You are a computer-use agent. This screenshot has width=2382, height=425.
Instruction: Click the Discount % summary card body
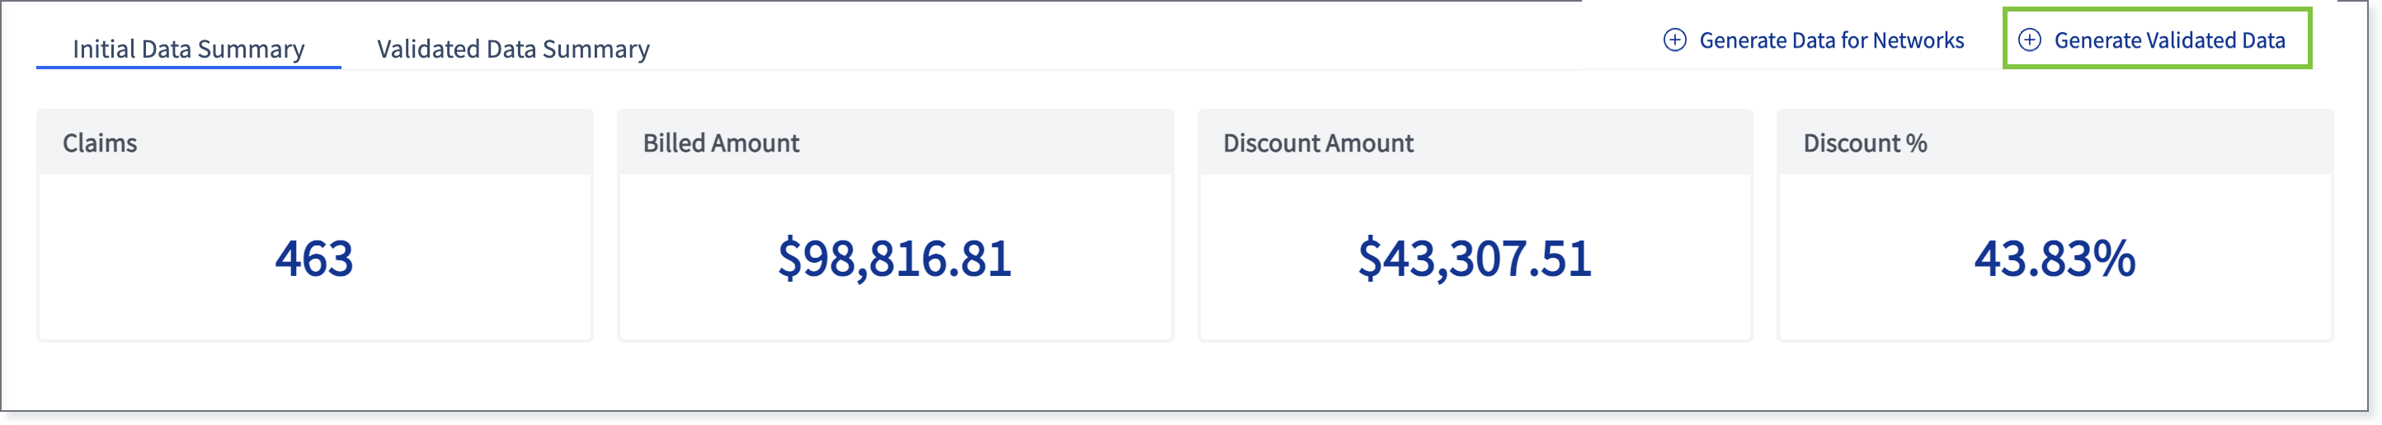(x=2055, y=257)
